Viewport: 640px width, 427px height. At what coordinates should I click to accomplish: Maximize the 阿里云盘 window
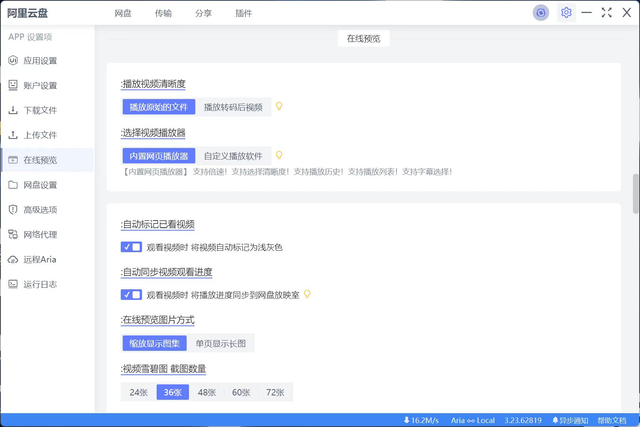606,13
